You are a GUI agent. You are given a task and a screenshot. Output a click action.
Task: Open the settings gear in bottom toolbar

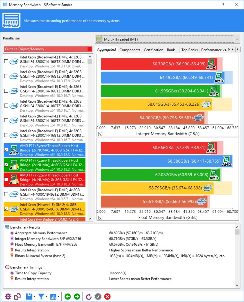8,296
